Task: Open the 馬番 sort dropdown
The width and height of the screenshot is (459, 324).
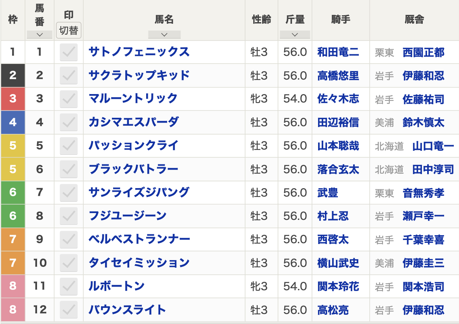Action: (39, 35)
